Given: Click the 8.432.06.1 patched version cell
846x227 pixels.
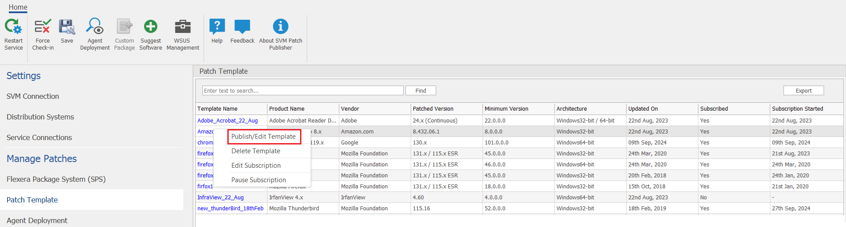Looking at the screenshot, I should [x=446, y=131].
